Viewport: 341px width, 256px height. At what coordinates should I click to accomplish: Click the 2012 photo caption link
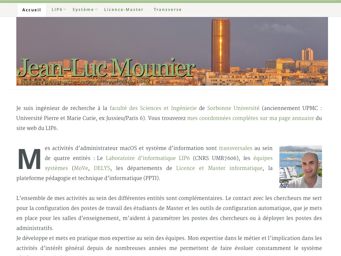pyautogui.click(x=285, y=185)
